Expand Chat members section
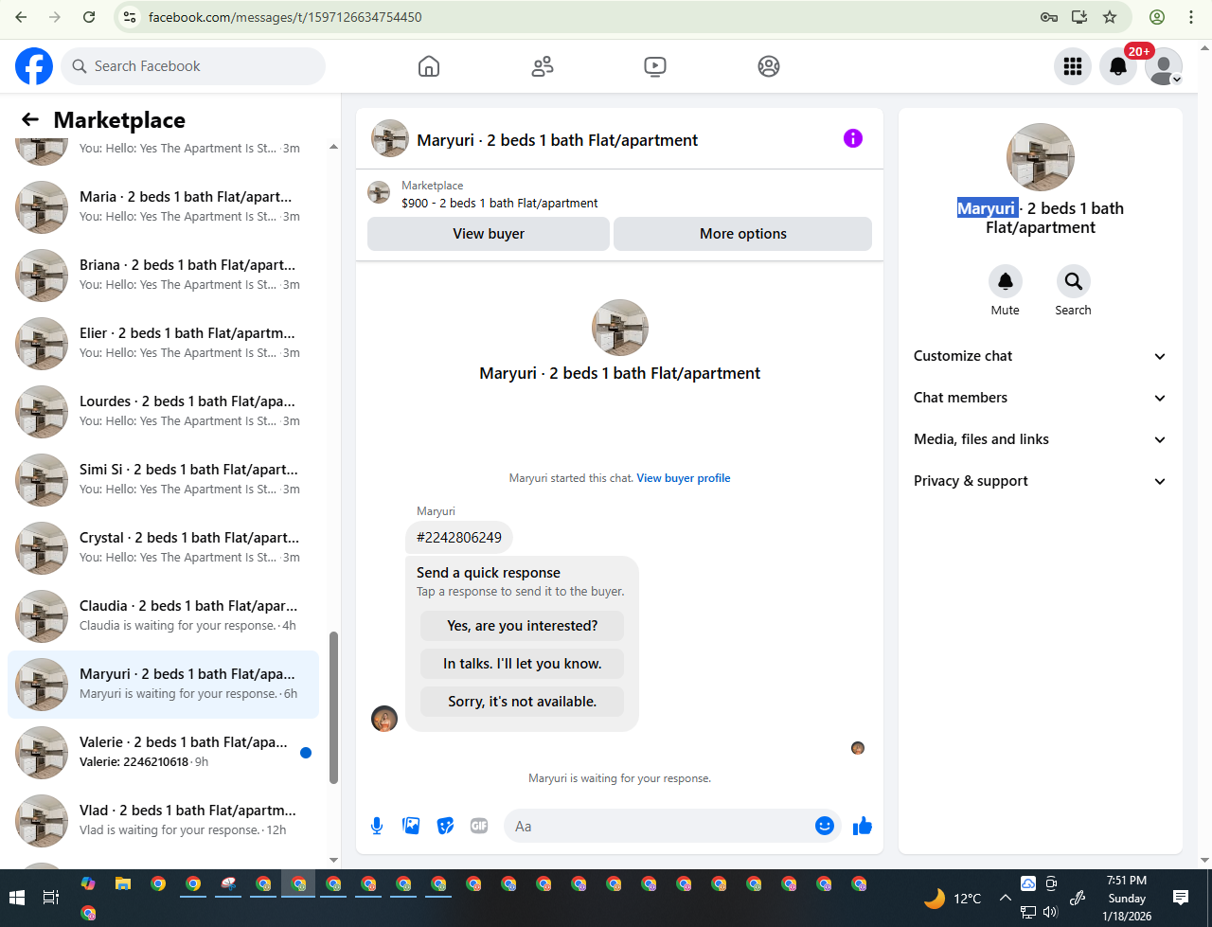The image size is (1212, 927). click(x=1041, y=398)
